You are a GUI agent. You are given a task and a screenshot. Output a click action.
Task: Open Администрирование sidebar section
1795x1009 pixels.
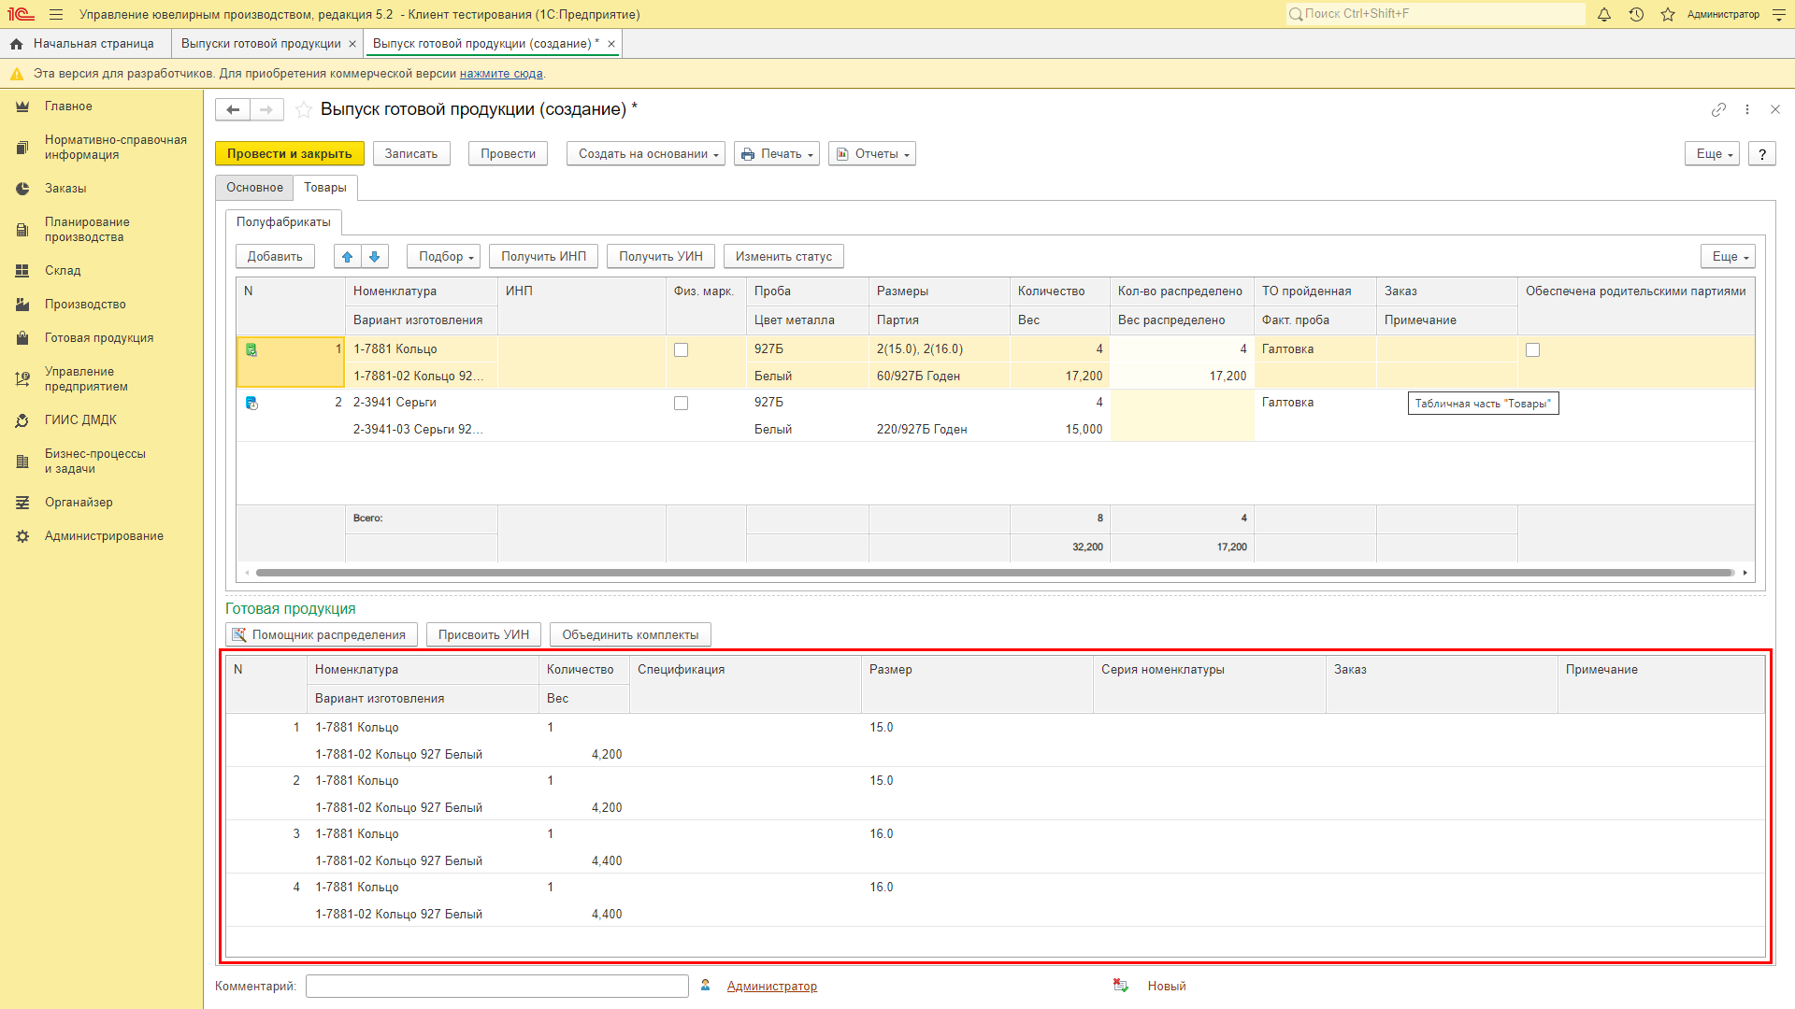click(104, 536)
